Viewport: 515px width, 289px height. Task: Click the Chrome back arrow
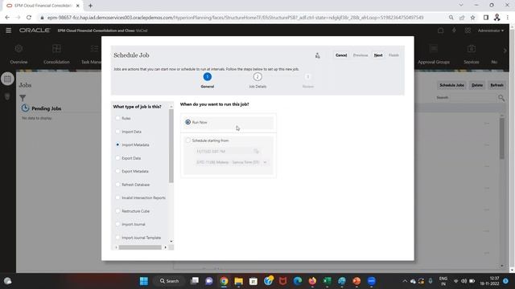[7, 18]
